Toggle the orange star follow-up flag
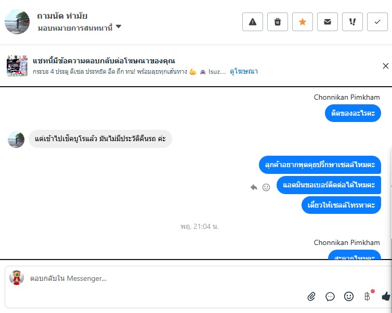This screenshot has height=313, width=392. point(303,22)
